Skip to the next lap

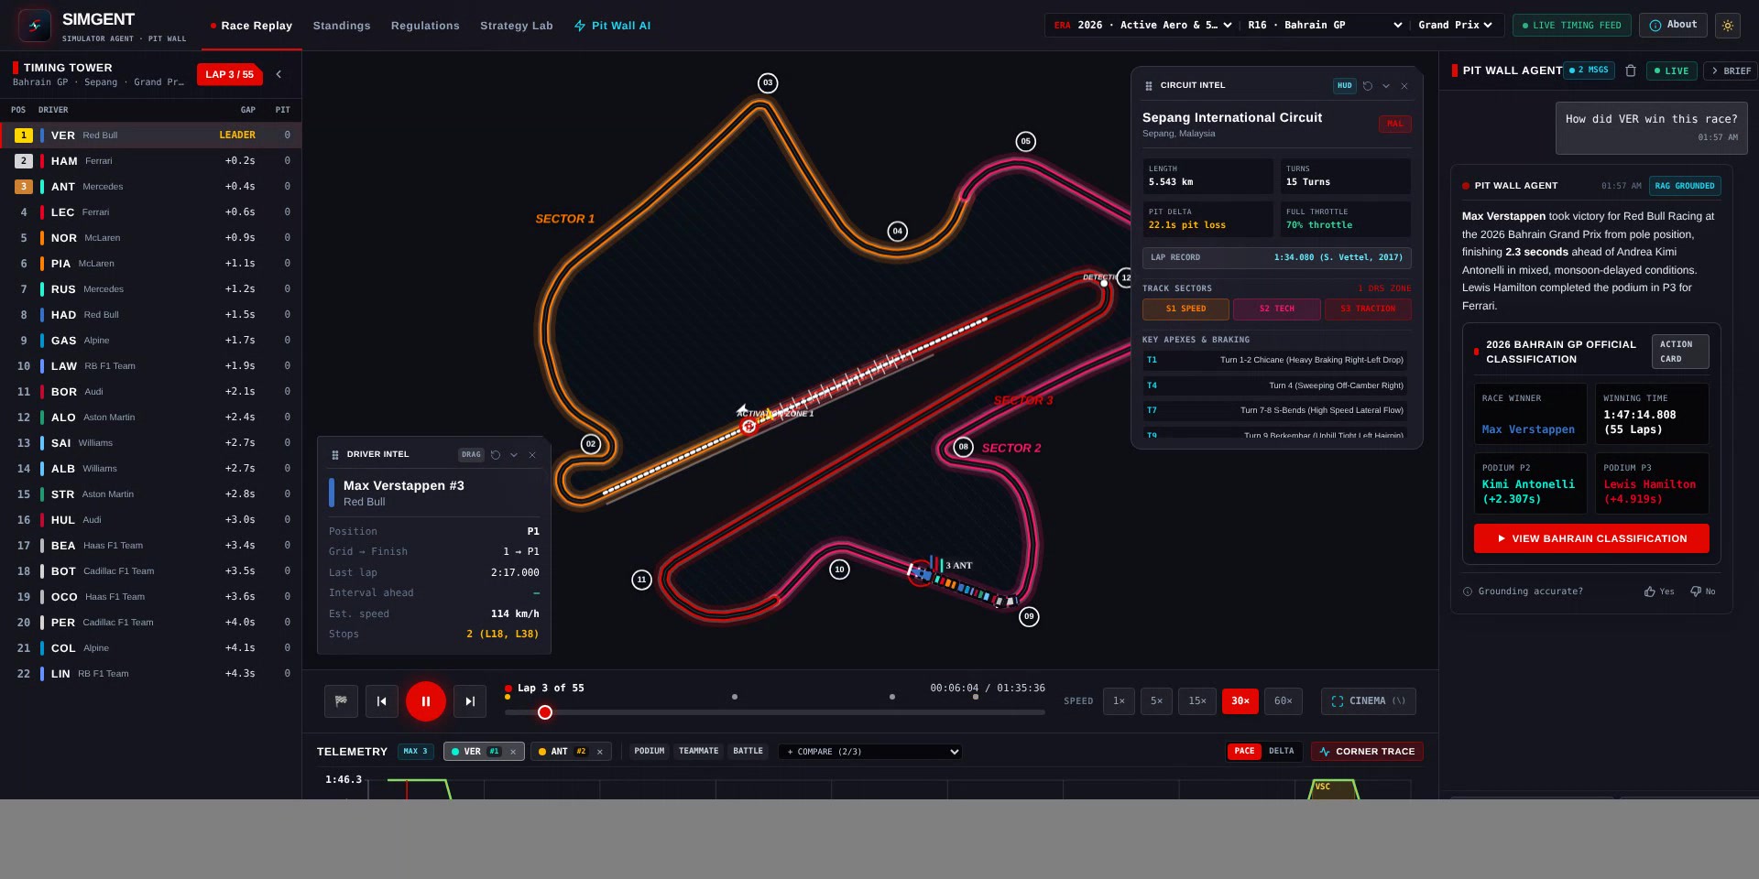[x=470, y=701]
